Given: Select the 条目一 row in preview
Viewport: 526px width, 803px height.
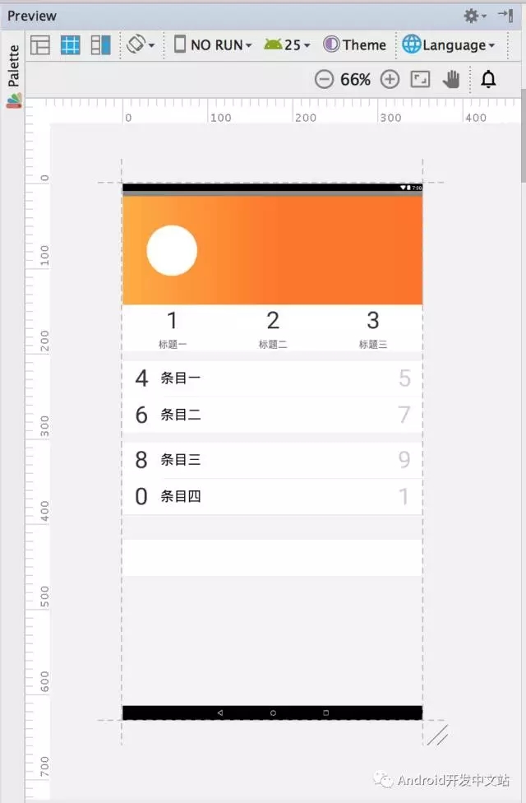Looking at the screenshot, I should [x=272, y=378].
